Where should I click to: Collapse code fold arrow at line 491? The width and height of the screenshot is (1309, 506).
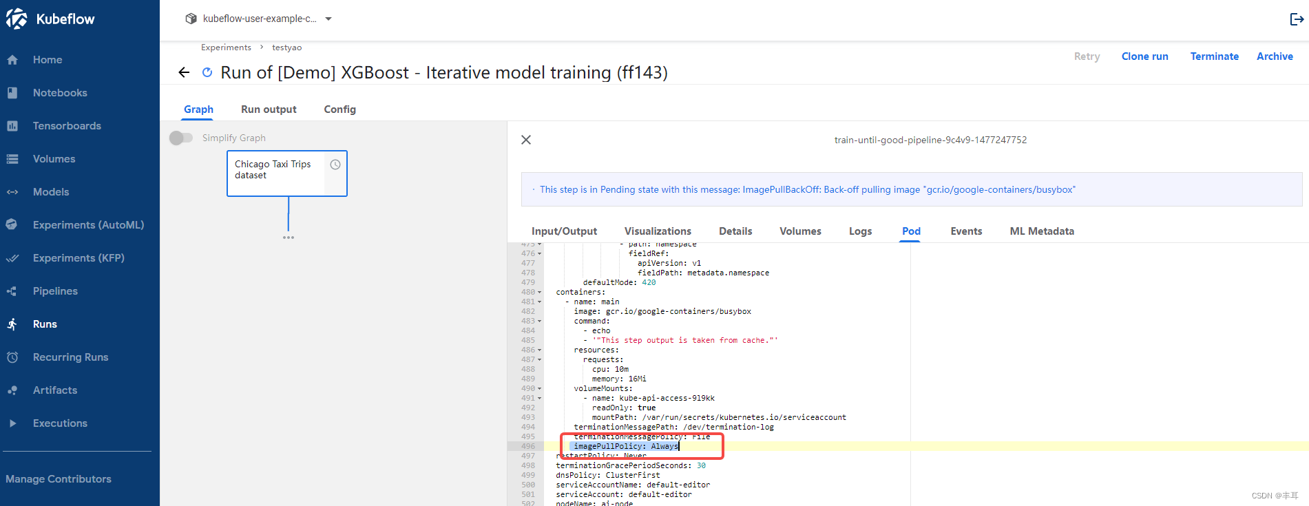coord(539,399)
